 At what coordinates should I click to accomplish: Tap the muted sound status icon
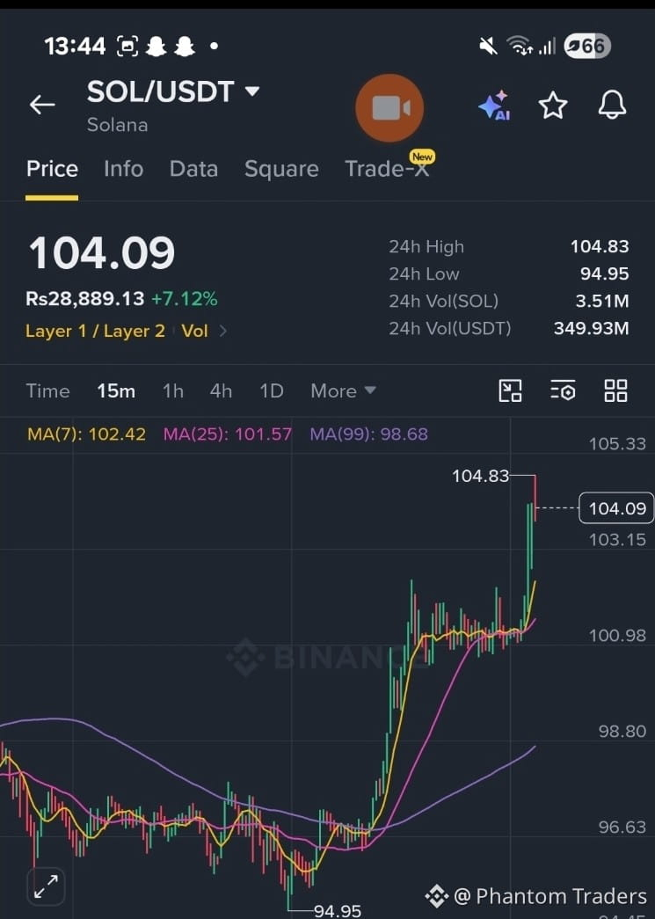pos(487,46)
